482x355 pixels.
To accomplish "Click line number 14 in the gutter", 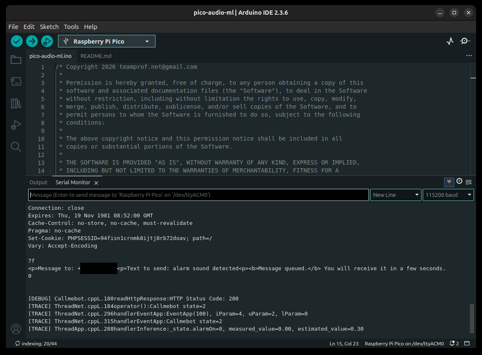I will click(x=41, y=171).
